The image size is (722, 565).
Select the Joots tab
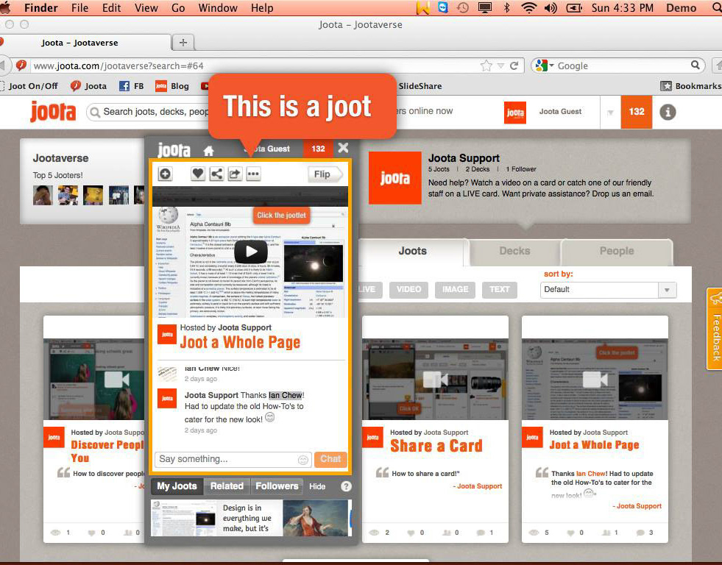pyautogui.click(x=413, y=251)
